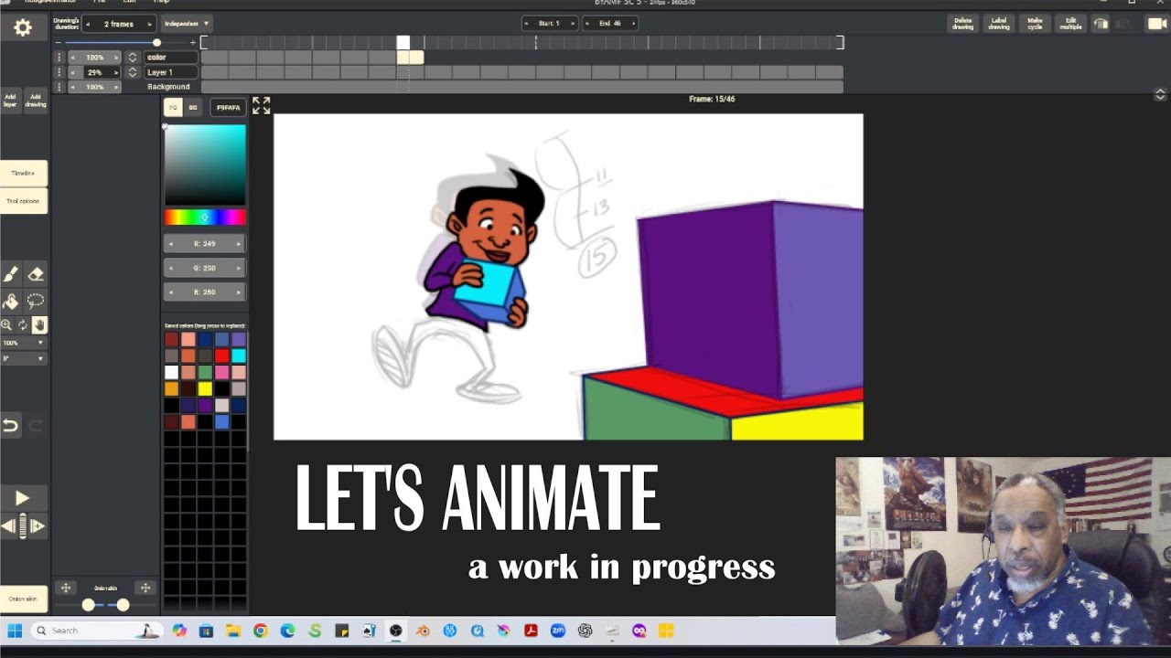Pick the yellow saved color swatch
Screen dimensions: 1171x658
[x=205, y=388]
